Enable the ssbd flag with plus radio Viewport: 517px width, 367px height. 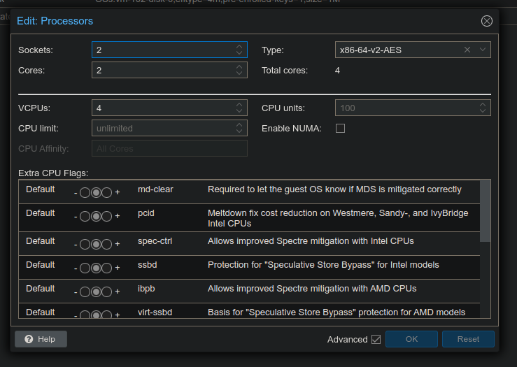click(107, 268)
